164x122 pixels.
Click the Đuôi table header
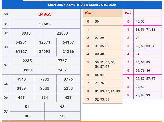point(128,13)
